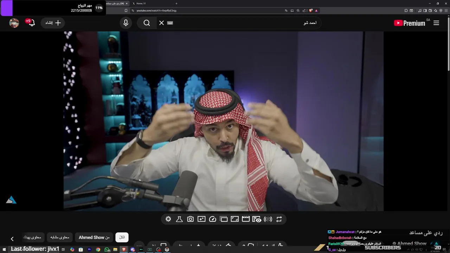Go to YouTube Premium home logo
This screenshot has width=450, height=253.
(x=410, y=23)
